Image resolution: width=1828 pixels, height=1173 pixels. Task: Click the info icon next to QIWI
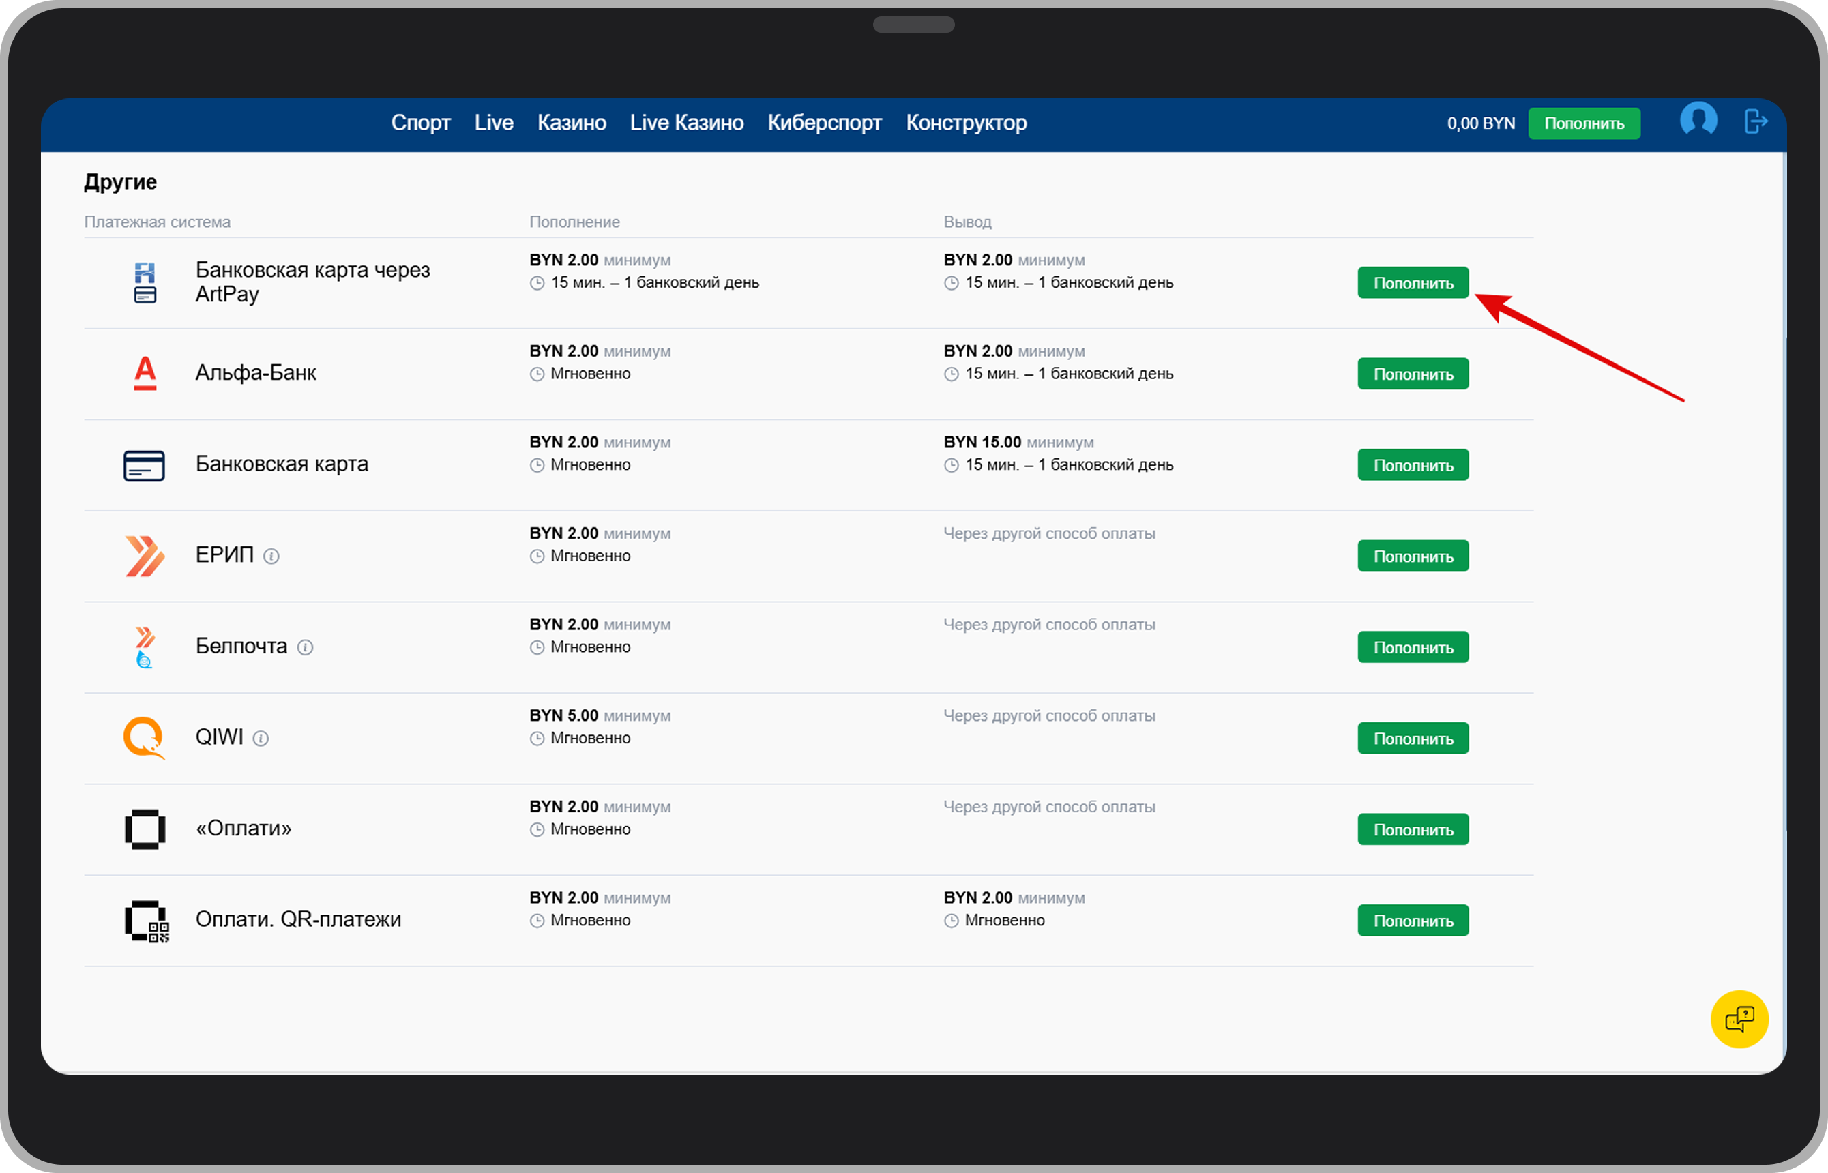click(261, 739)
